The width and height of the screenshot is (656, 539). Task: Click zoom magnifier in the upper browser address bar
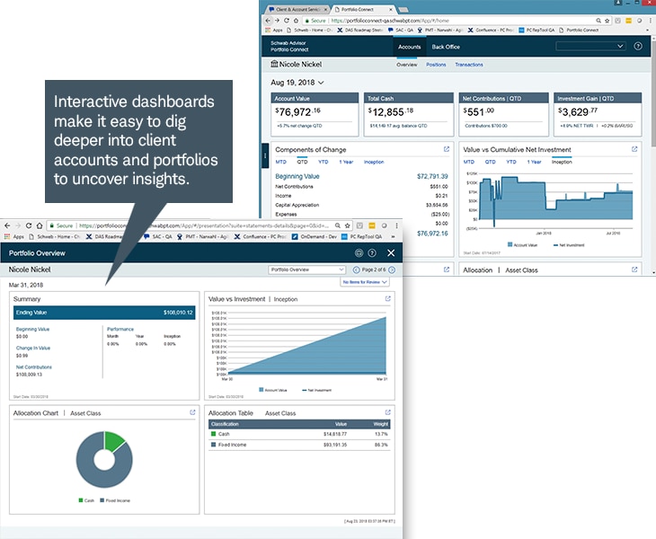click(x=598, y=21)
